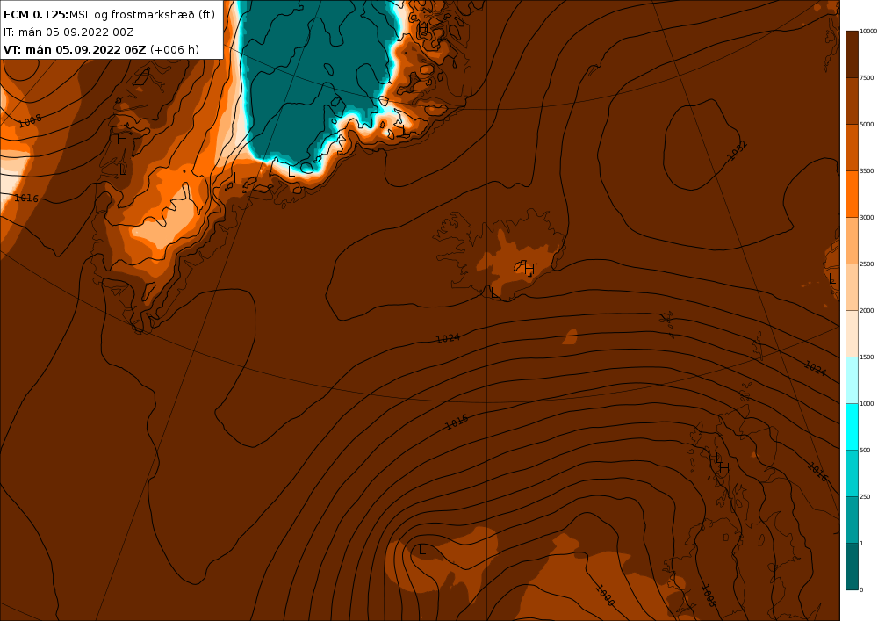
Task: Click the 0 tick label at the colorbar bottom
Action: pyautogui.click(x=862, y=589)
